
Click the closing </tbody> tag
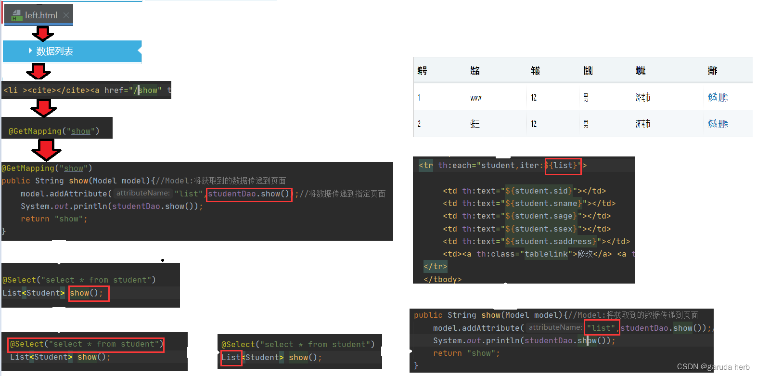(x=442, y=279)
